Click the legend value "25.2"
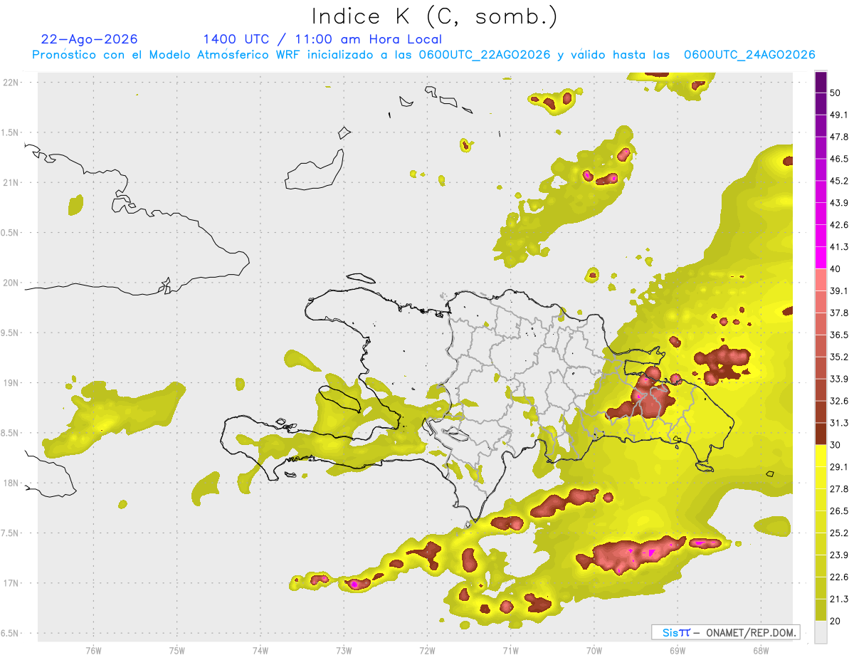The height and width of the screenshot is (660, 854). [840, 533]
